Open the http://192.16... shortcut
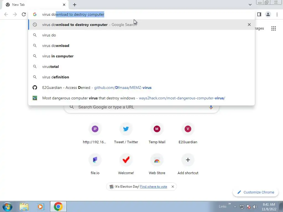 pyautogui.click(x=95, y=134)
